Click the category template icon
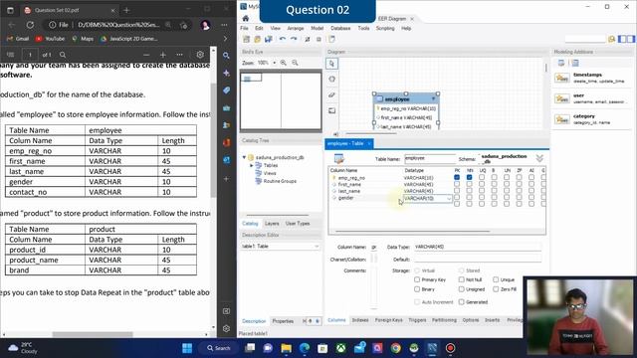 point(562,119)
